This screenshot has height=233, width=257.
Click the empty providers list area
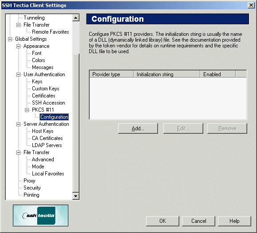coord(168,98)
